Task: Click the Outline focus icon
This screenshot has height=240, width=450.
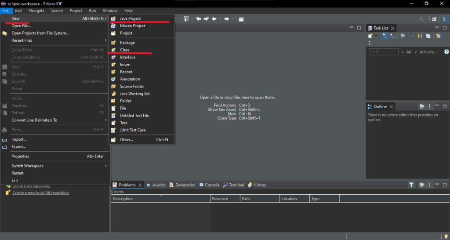Action: [422, 106]
